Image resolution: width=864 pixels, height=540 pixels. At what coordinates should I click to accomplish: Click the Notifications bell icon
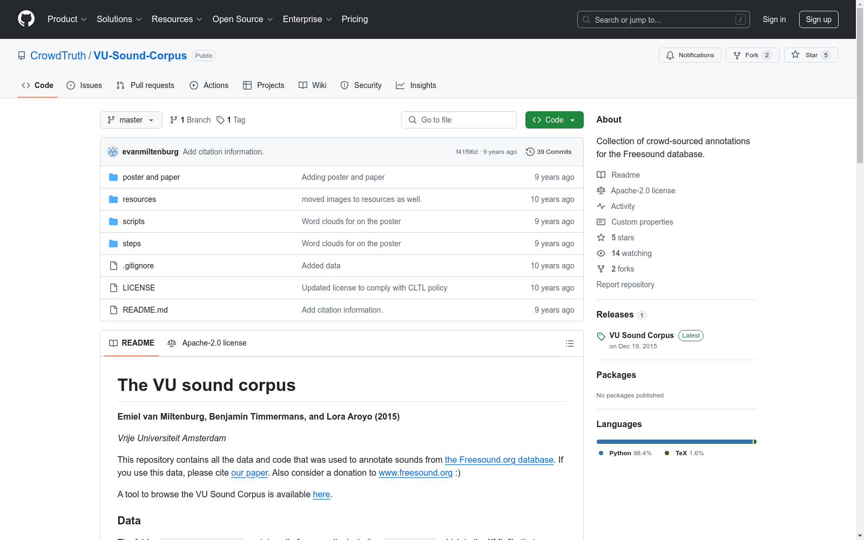[670, 55]
